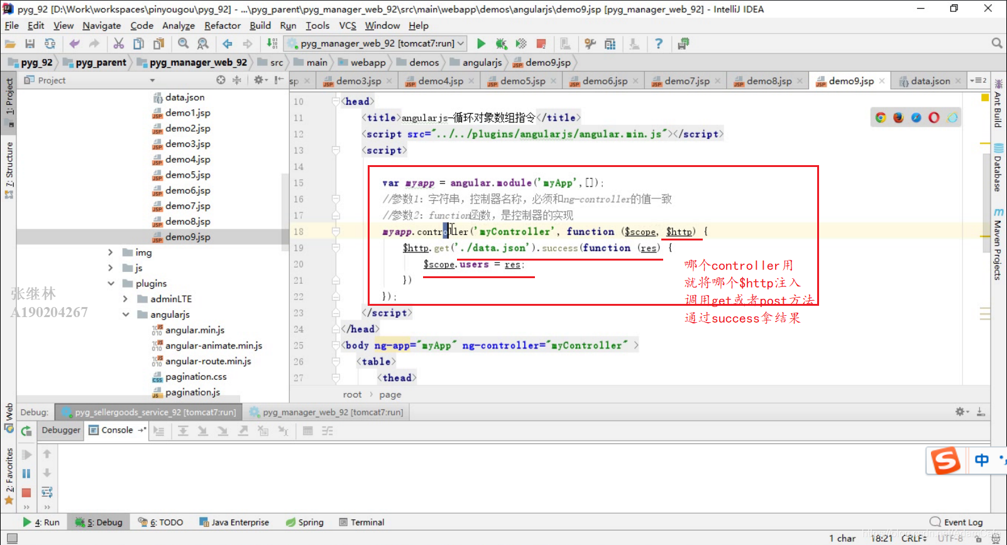The image size is (1007, 545).
Task: Undo the last action with the back arrow icon
Action: (x=74, y=43)
